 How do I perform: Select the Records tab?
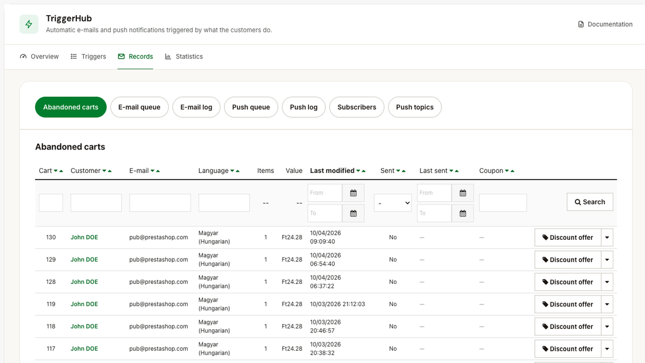tap(135, 56)
